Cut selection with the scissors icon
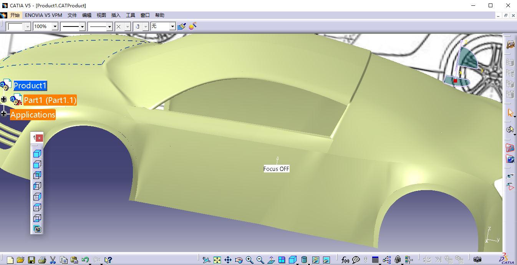This screenshot has width=517, height=265. [53, 260]
